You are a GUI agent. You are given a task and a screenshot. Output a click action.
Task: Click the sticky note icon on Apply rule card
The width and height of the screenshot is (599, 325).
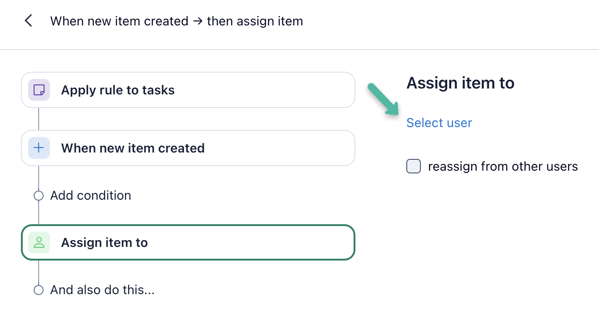tap(39, 90)
